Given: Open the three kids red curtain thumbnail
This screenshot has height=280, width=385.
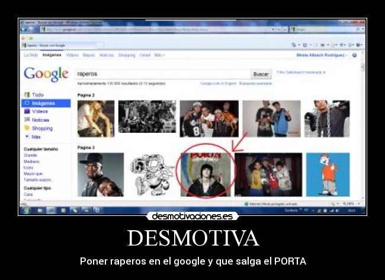Looking at the screenshot, I should 268,175.
